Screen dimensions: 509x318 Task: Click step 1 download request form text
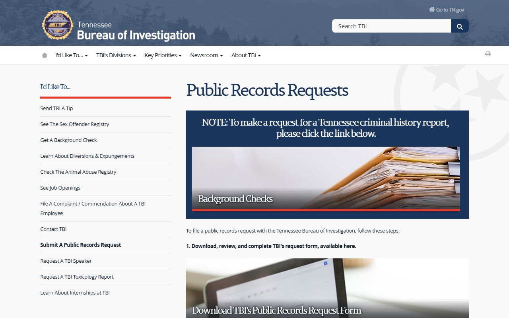(271, 246)
